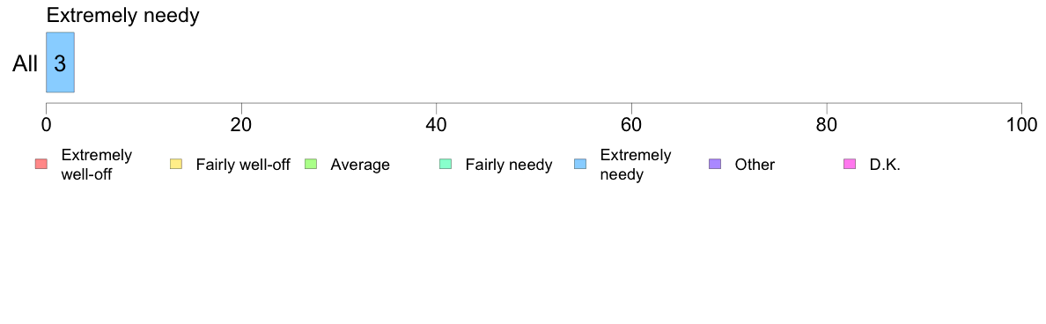Click the 'Fairly well-off' legend text
The width and height of the screenshot is (1046, 324).
click(x=243, y=165)
